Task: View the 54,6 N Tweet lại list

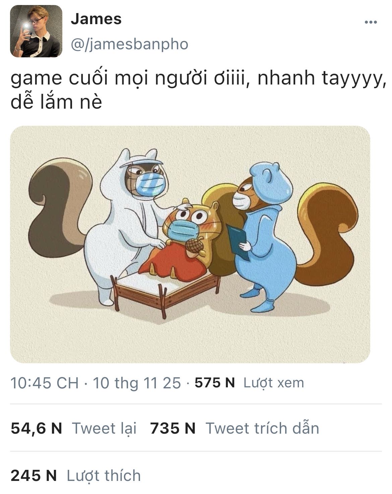Action: [x=74, y=428]
